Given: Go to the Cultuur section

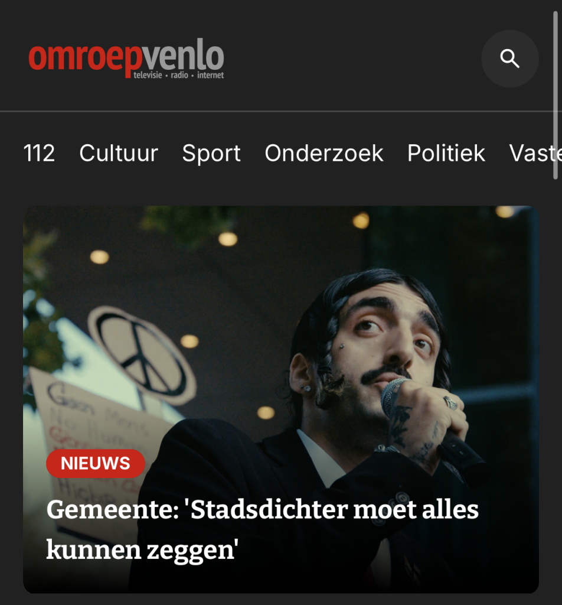Looking at the screenshot, I should click(x=119, y=153).
